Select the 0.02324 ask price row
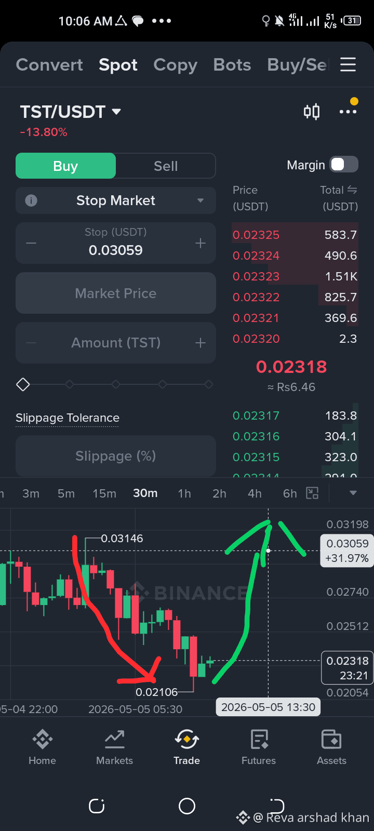374x831 pixels. pyautogui.click(x=295, y=256)
